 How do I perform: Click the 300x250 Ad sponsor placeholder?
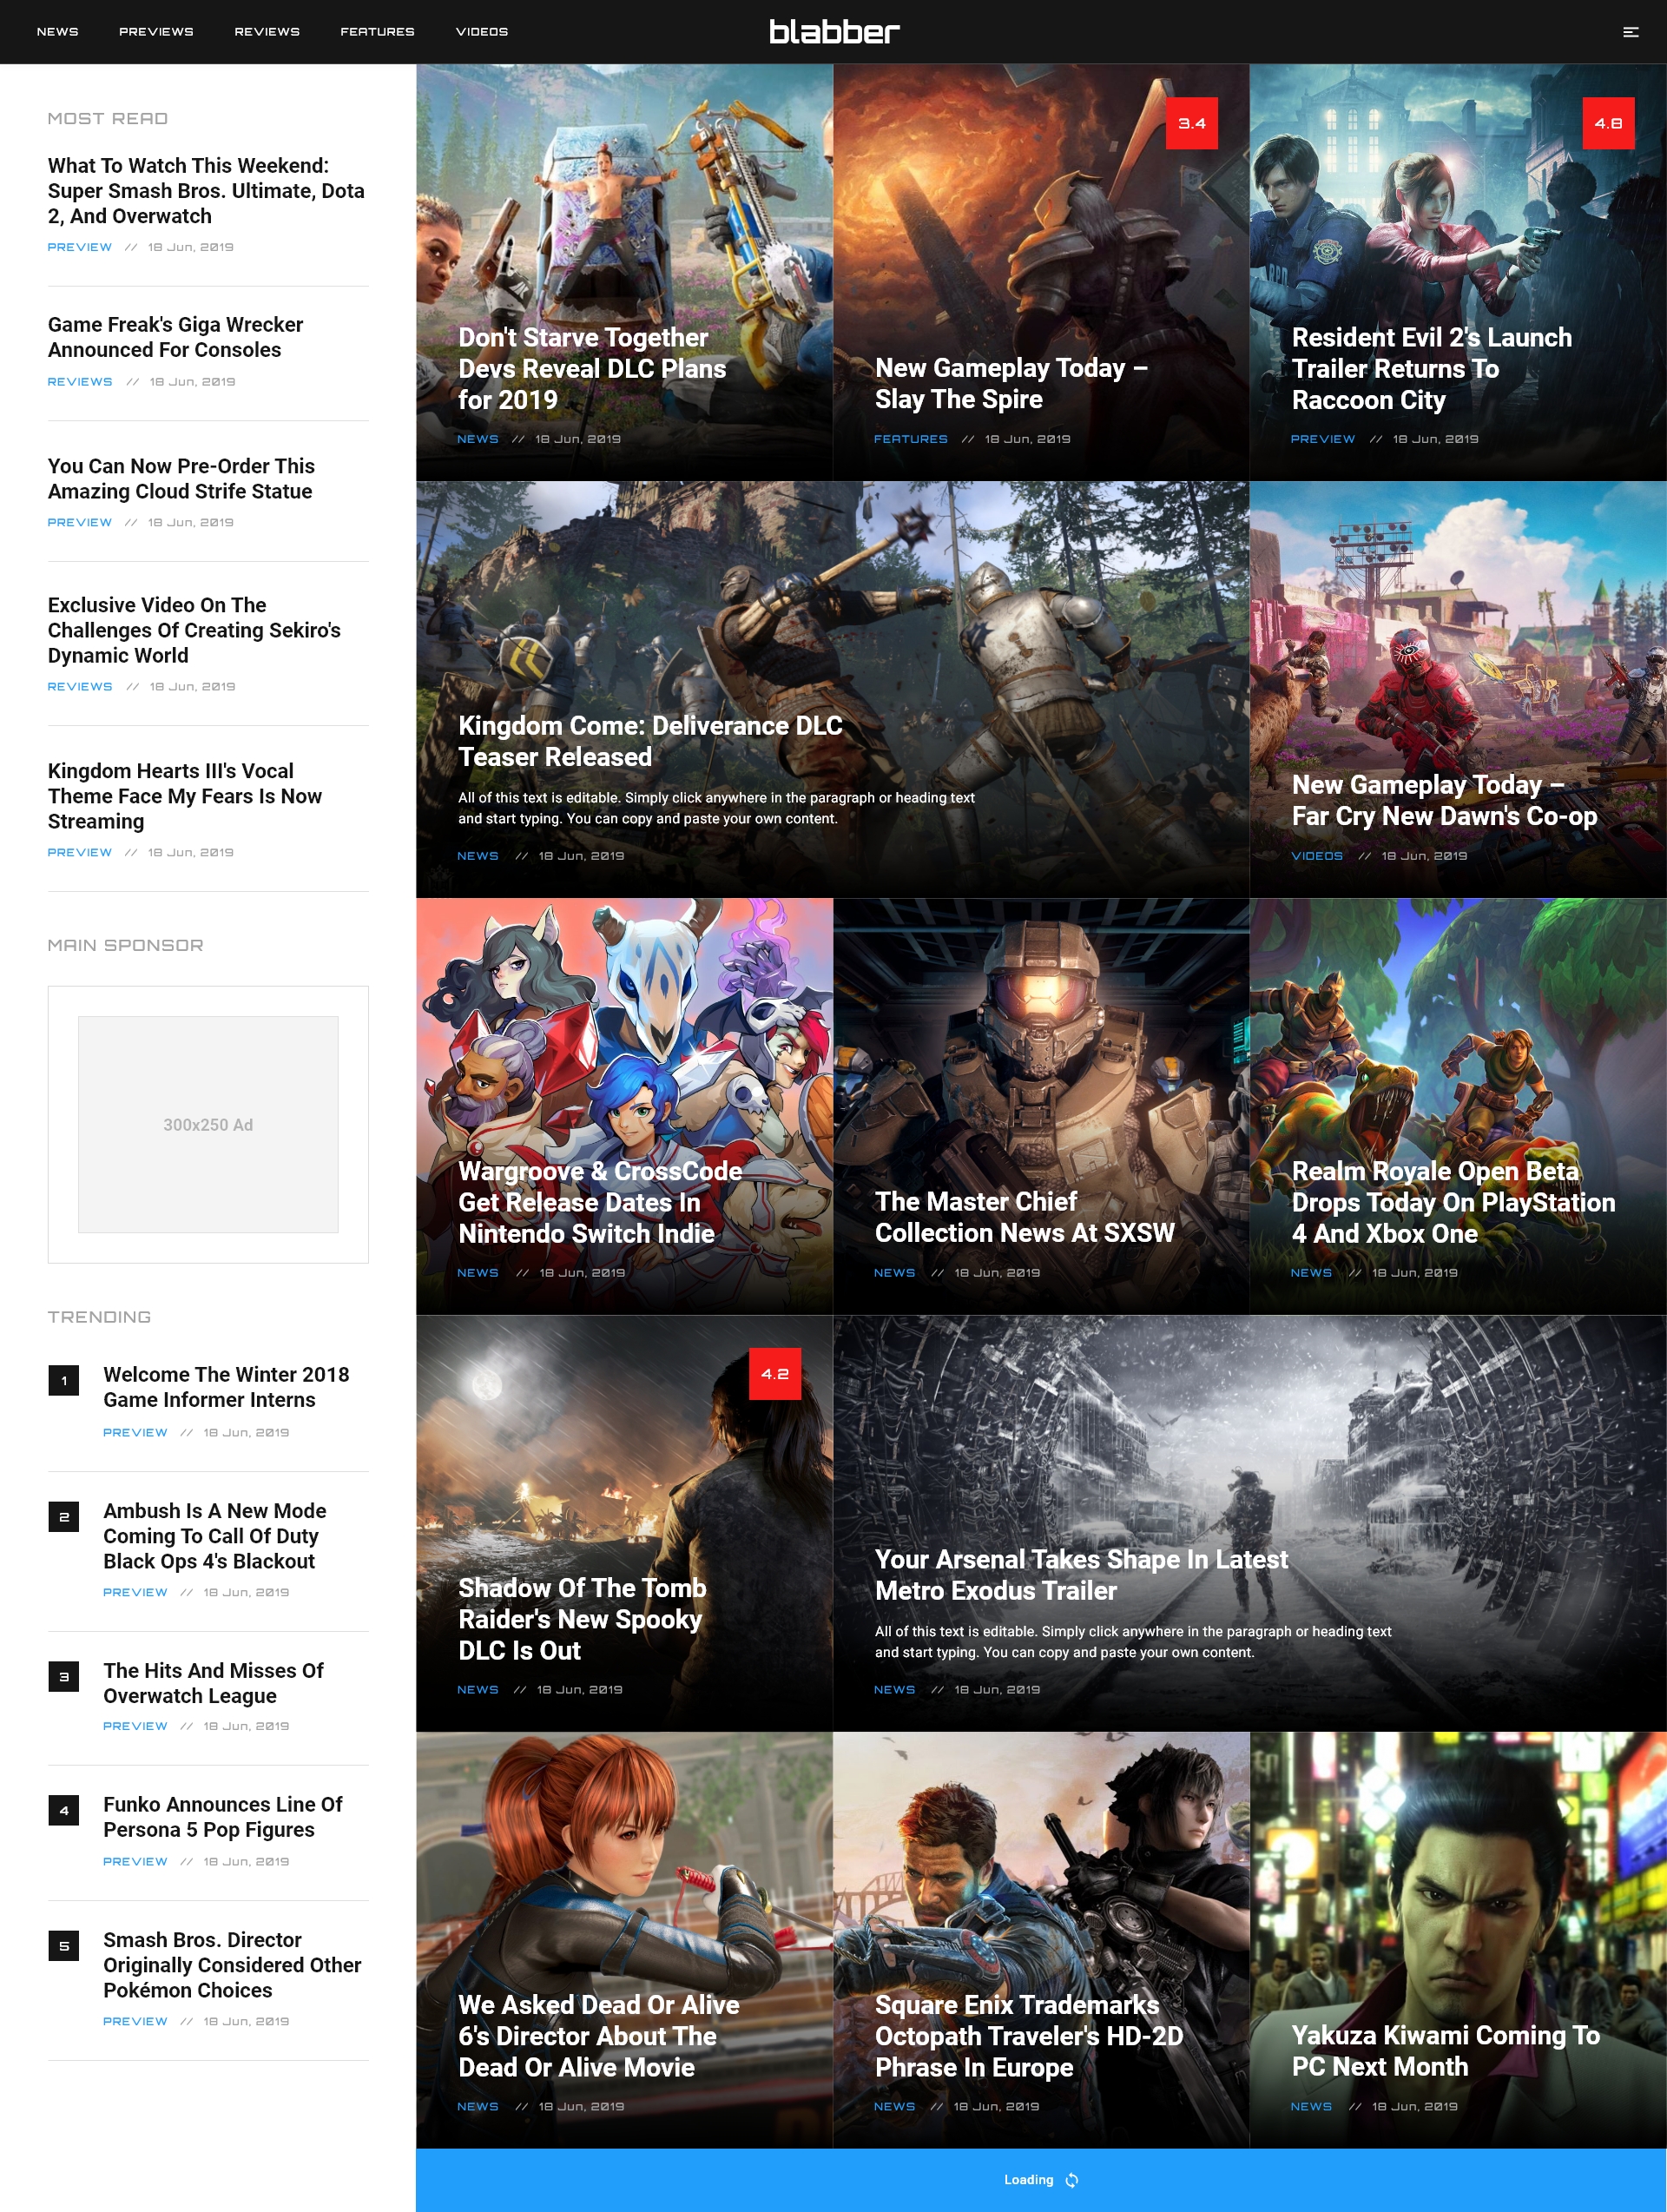[208, 1124]
